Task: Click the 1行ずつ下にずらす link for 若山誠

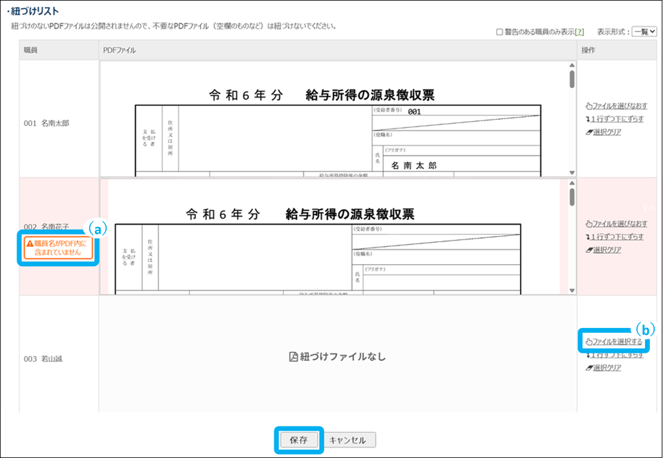Action: [617, 355]
